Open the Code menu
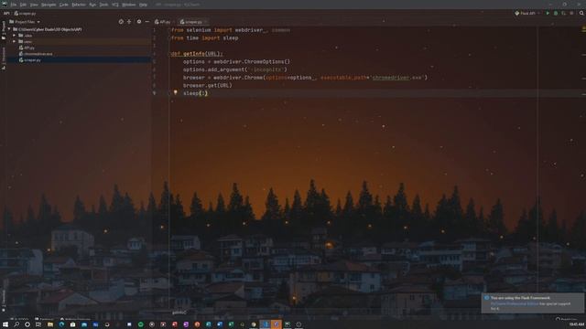 (64, 5)
